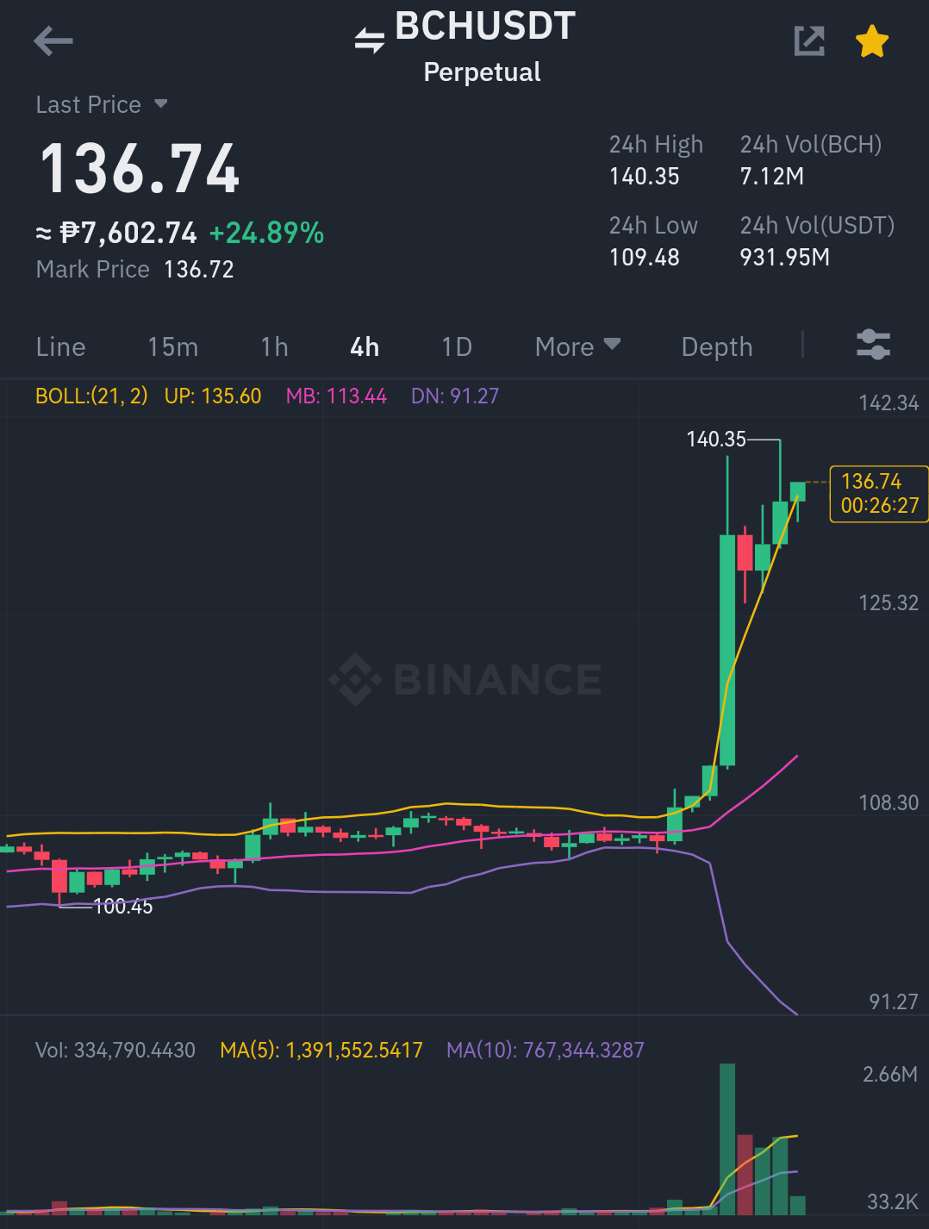Viewport: 929px width, 1229px height.
Task: Tap the largest green volume bar
Action: coord(727,1139)
